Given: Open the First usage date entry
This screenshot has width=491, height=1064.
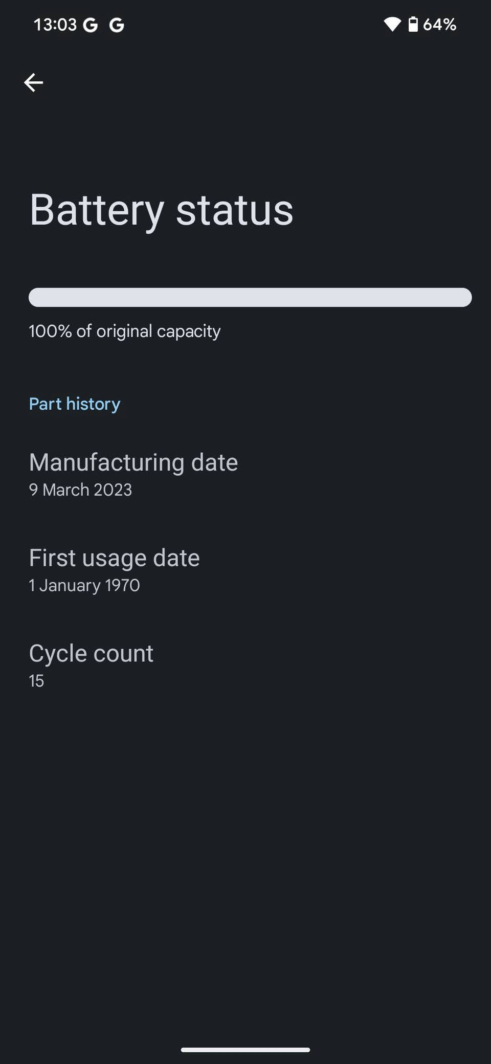Looking at the screenshot, I should [114, 558].
